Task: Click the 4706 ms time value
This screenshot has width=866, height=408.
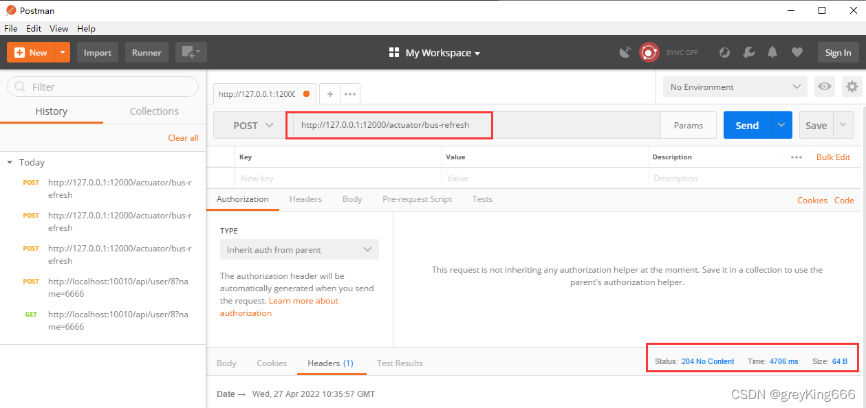Action: [783, 361]
